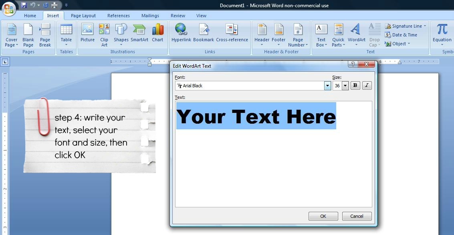
Task: Open the Size dropdown arrow
Action: [x=345, y=86]
